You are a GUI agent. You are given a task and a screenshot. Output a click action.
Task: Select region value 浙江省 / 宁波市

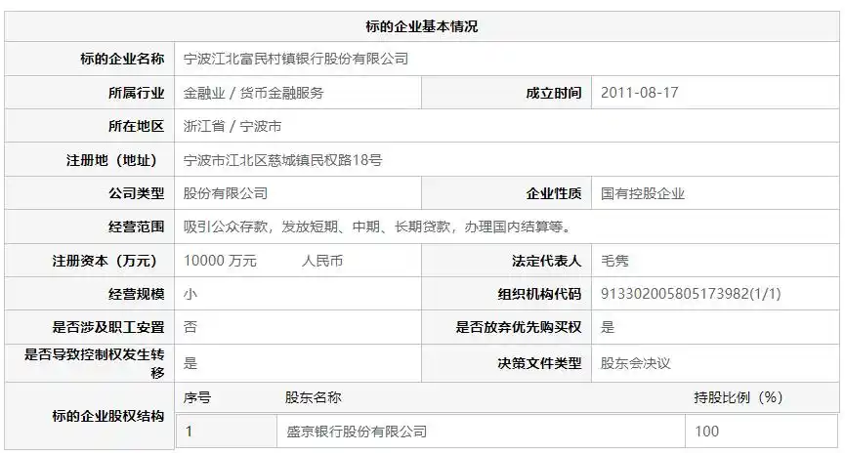point(232,126)
